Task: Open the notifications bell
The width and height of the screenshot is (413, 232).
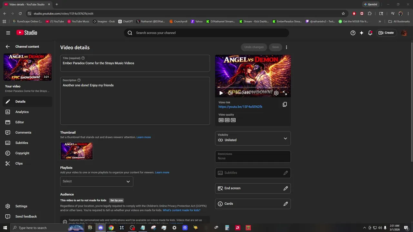Action: 370,33
